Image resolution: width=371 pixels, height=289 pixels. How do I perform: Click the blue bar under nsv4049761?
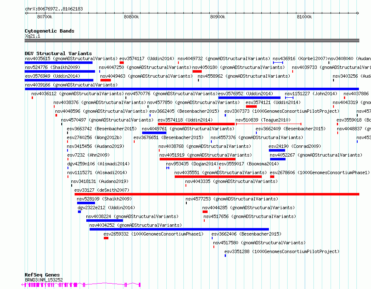coord(154,133)
